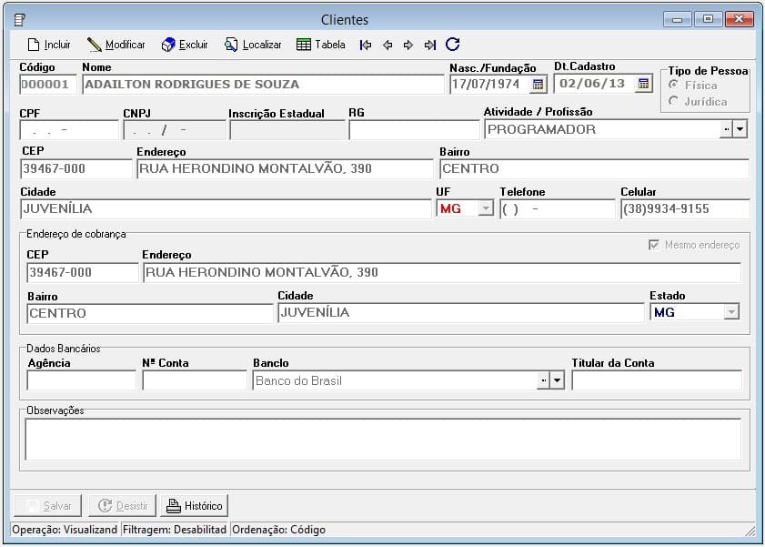This screenshot has height=547, width=765.
Task: Click the Salvar button
Action: [48, 505]
